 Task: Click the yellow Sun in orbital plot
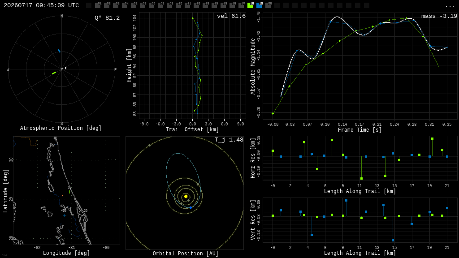pyautogui.click(x=186, y=196)
